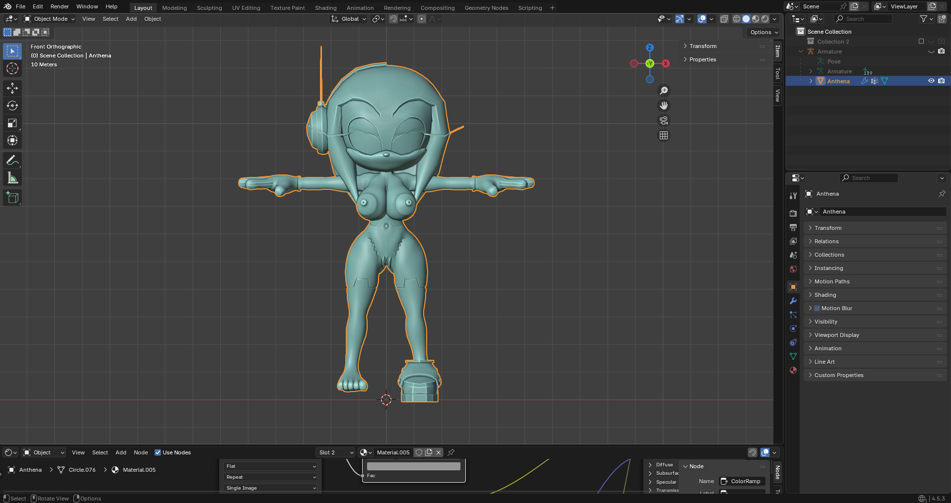Choose the Measure ruler tool
The image size is (951, 503).
tap(12, 178)
